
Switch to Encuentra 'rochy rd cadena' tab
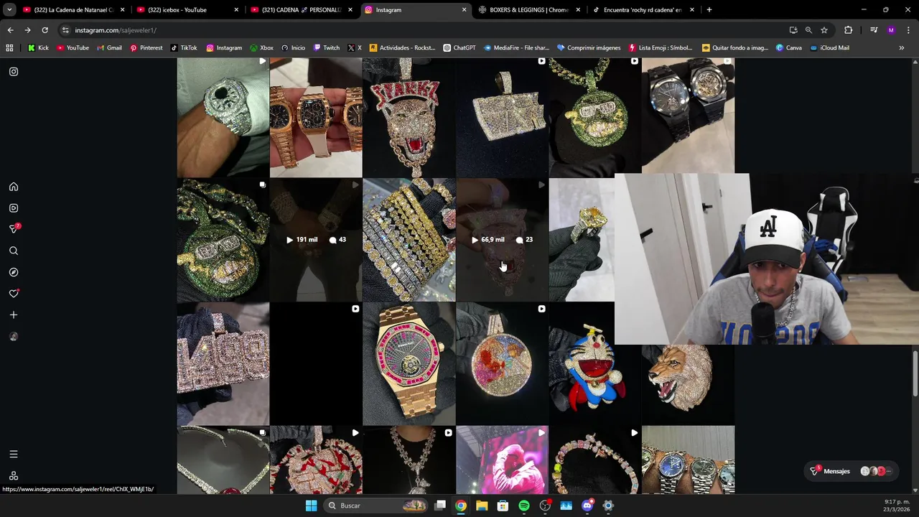pos(644,10)
